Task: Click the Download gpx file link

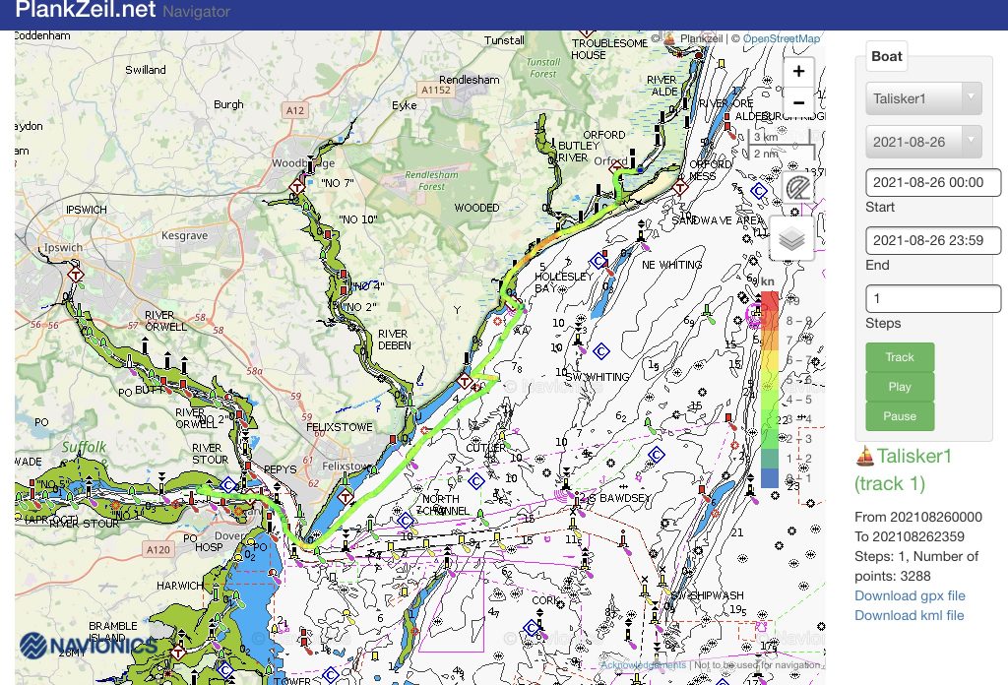Action: (910, 595)
